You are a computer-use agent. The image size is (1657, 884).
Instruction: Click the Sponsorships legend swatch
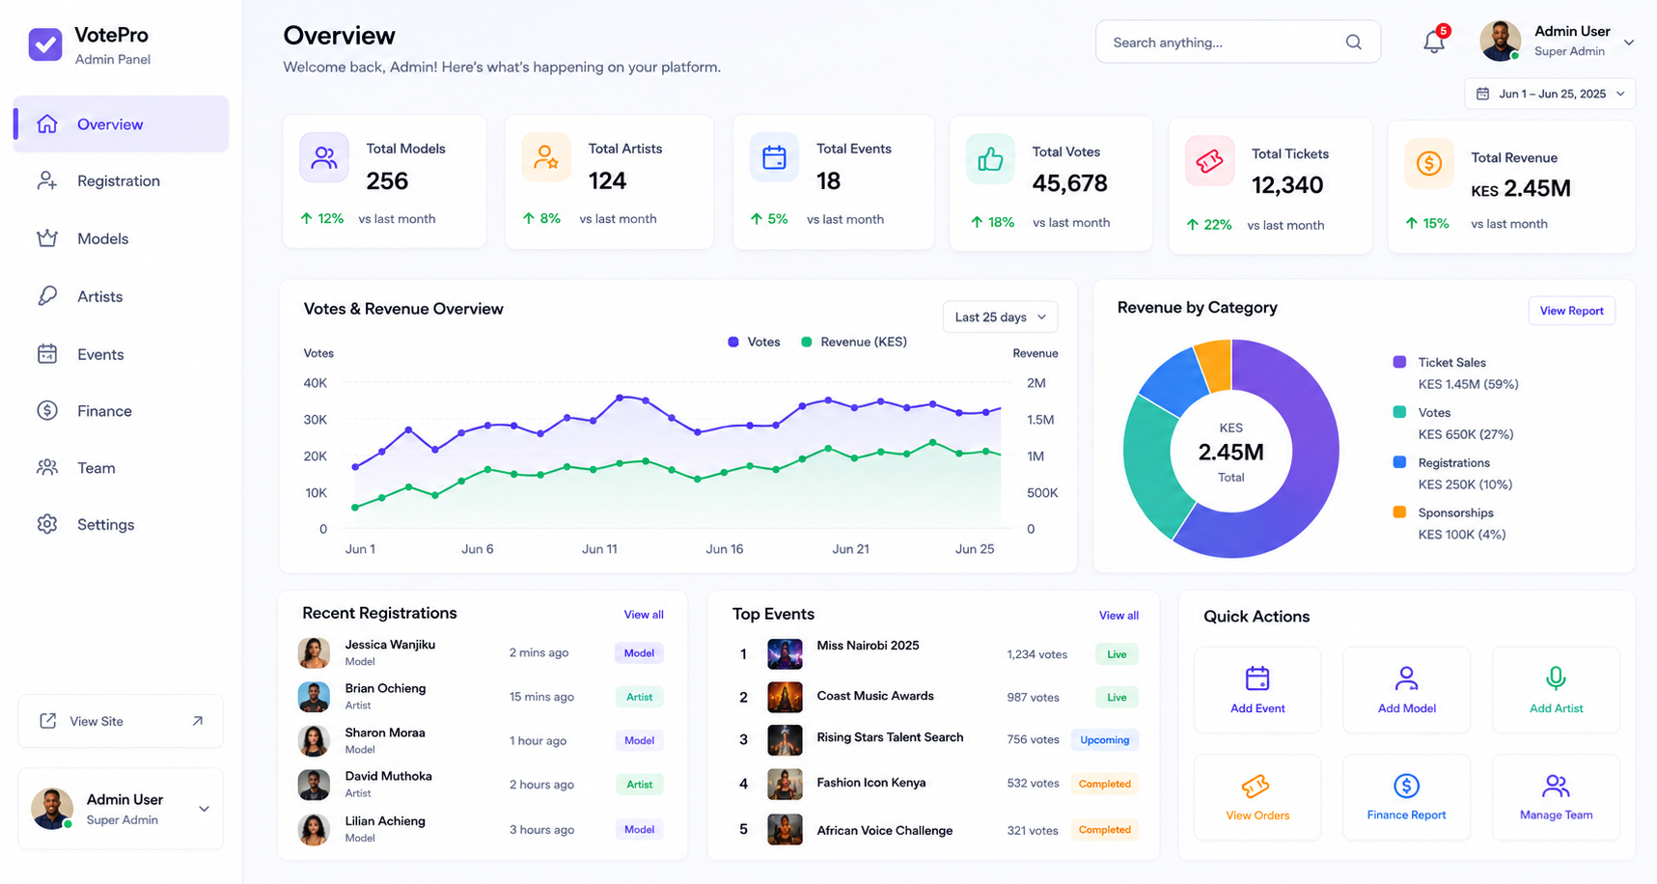pyautogui.click(x=1399, y=511)
